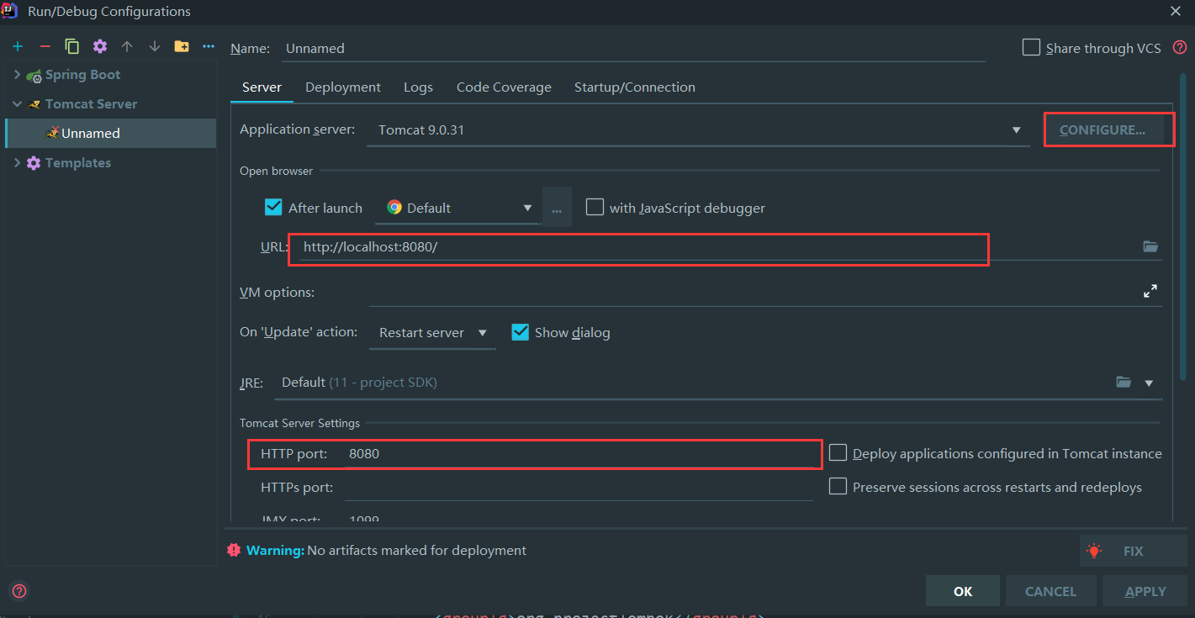Expand VM options into larger editor
Image resolution: width=1195 pixels, height=618 pixels.
tap(1150, 290)
